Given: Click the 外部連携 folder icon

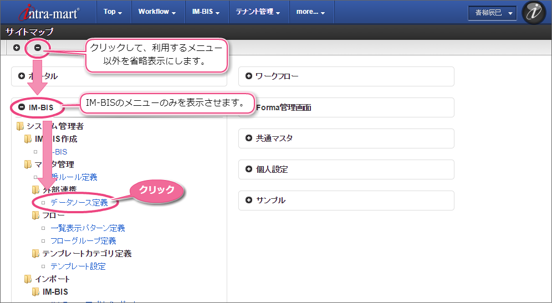Looking at the screenshot, I should coord(36,189).
